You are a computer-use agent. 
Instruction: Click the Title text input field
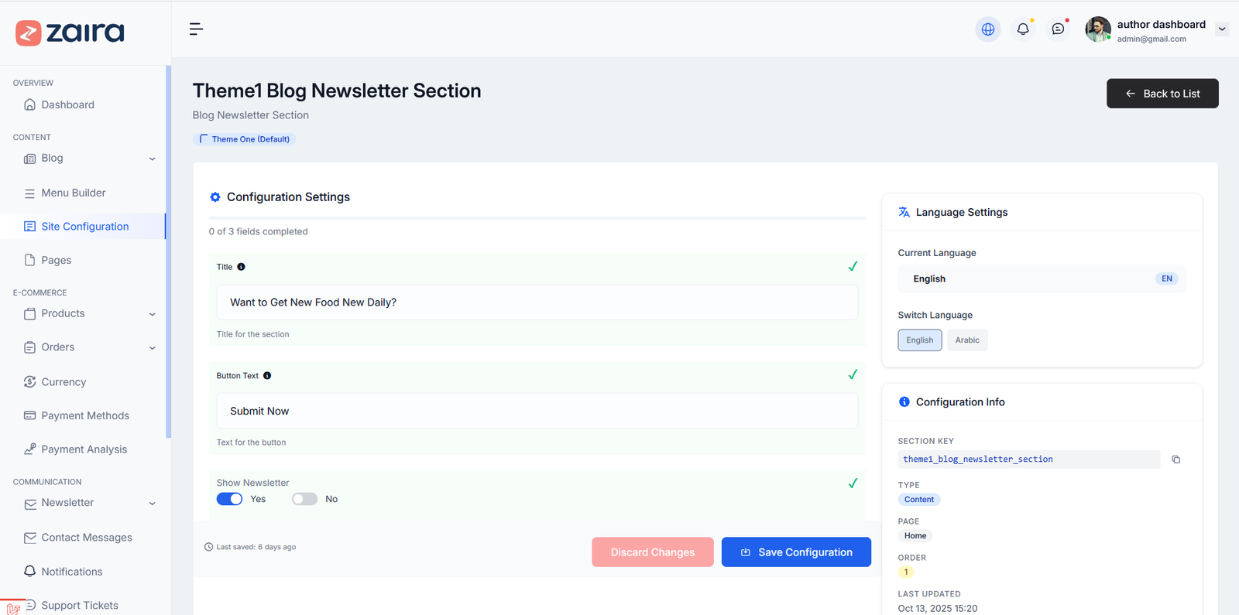(x=537, y=302)
